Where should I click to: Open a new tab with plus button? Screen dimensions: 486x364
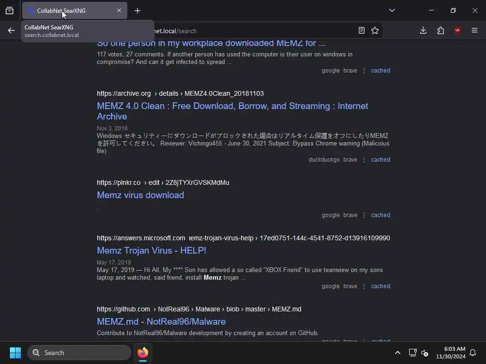[137, 11]
